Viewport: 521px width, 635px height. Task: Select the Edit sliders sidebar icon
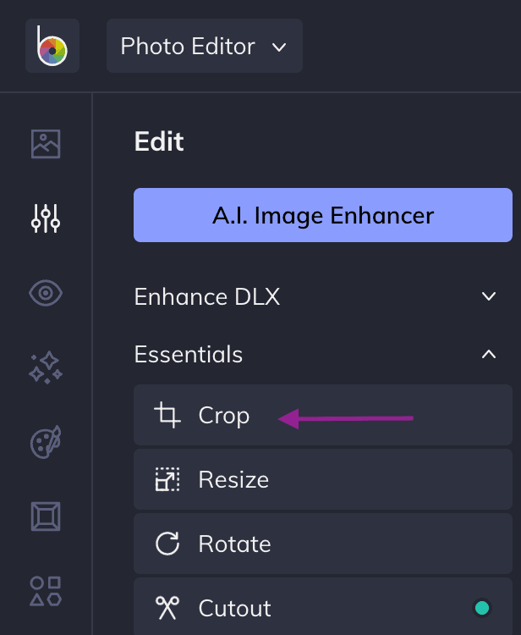point(46,218)
